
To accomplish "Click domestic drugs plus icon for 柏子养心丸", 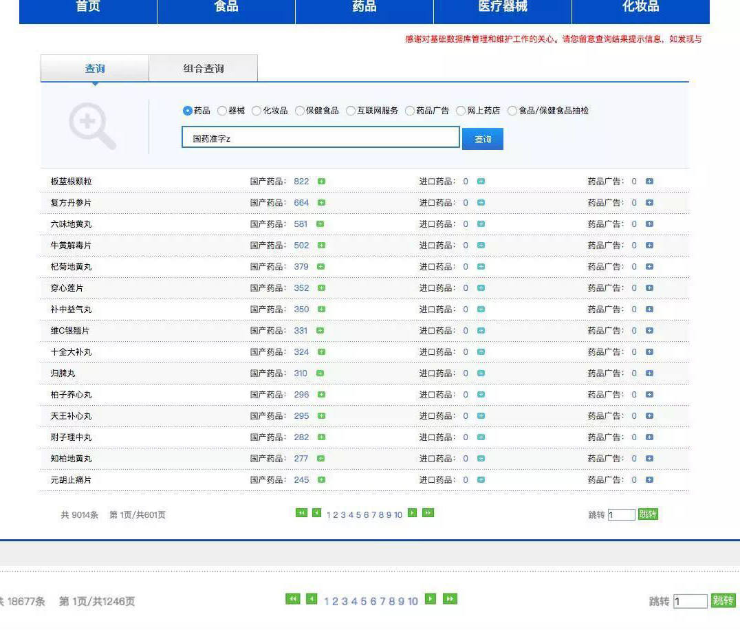I will [x=321, y=395].
